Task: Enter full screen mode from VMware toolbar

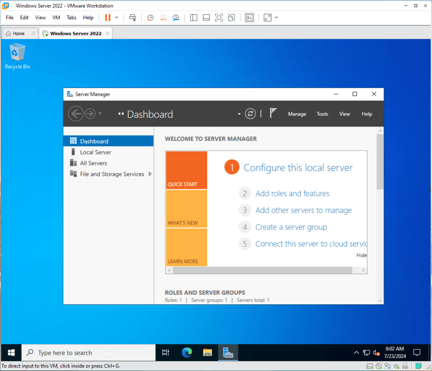Action: (219, 18)
